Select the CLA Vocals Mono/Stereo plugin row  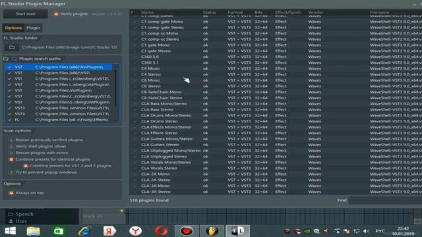[276, 163]
